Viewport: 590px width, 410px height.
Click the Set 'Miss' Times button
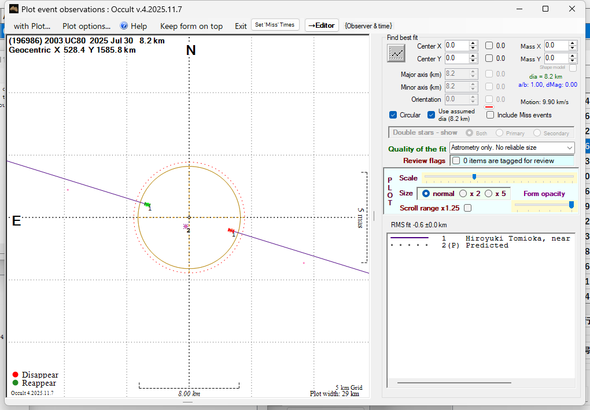pyautogui.click(x=275, y=25)
